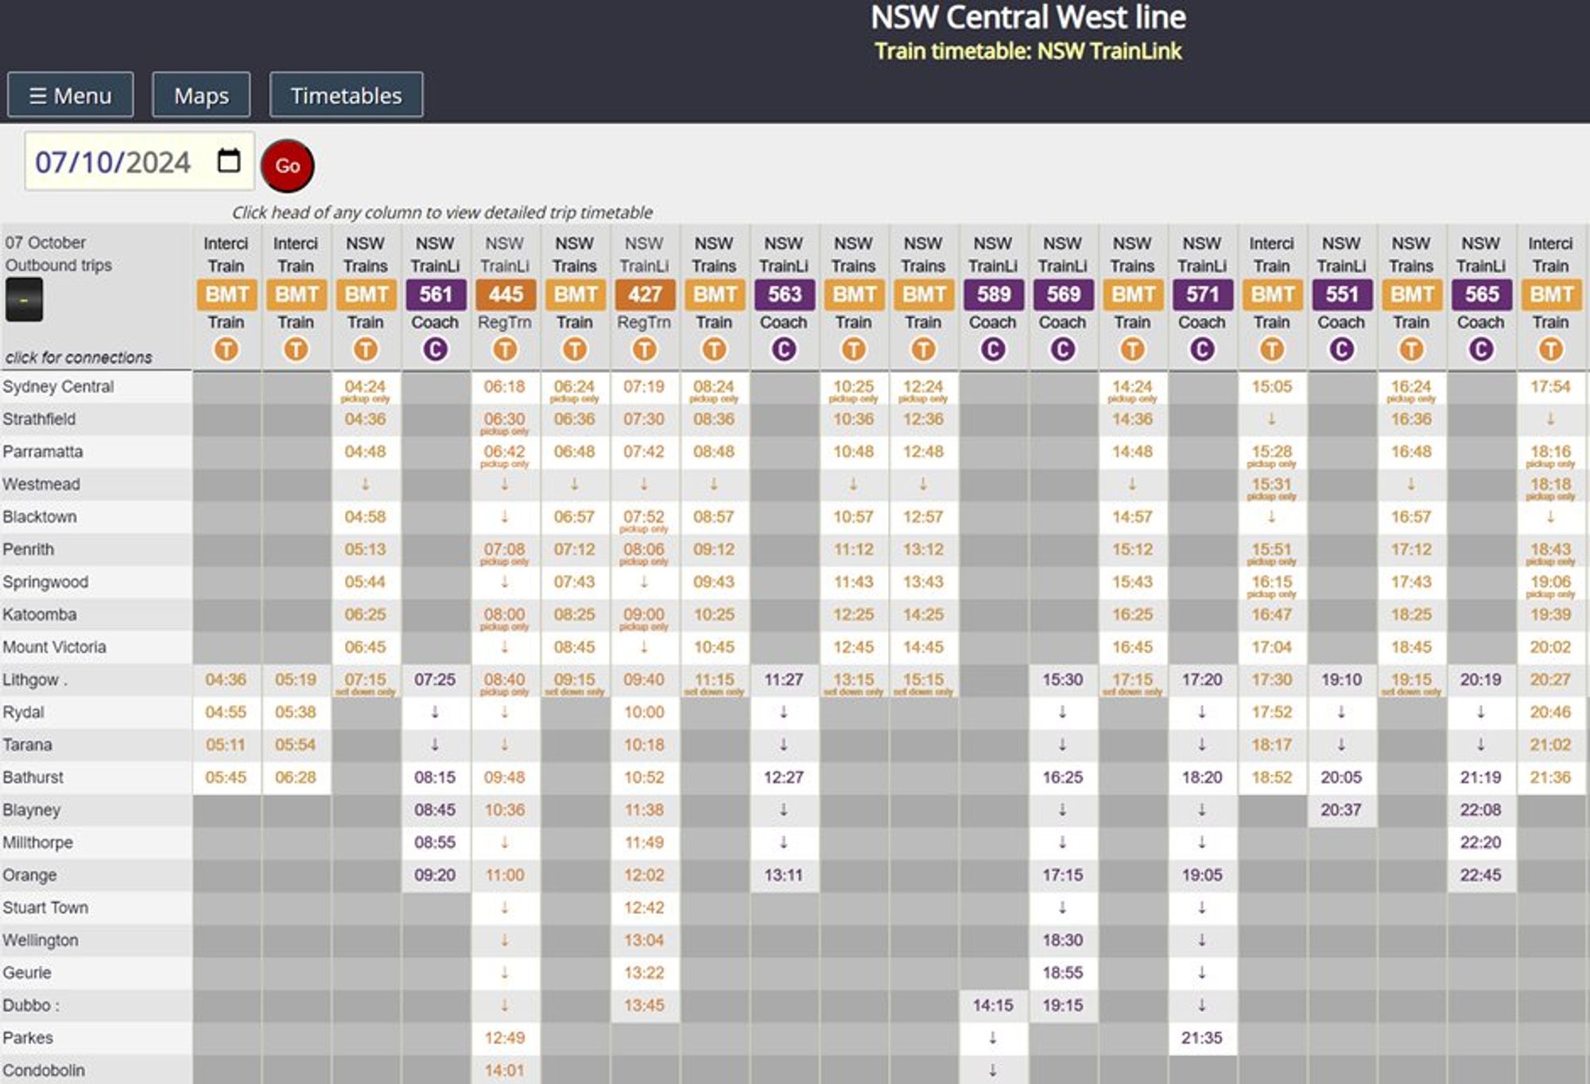Click the Timetables navigation icon
Viewport: 1590px width, 1084px height.
(x=344, y=94)
